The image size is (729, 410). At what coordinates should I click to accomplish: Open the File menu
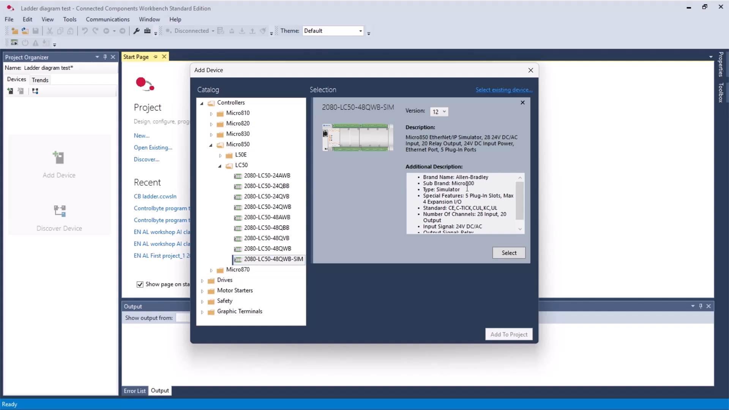[x=9, y=19]
